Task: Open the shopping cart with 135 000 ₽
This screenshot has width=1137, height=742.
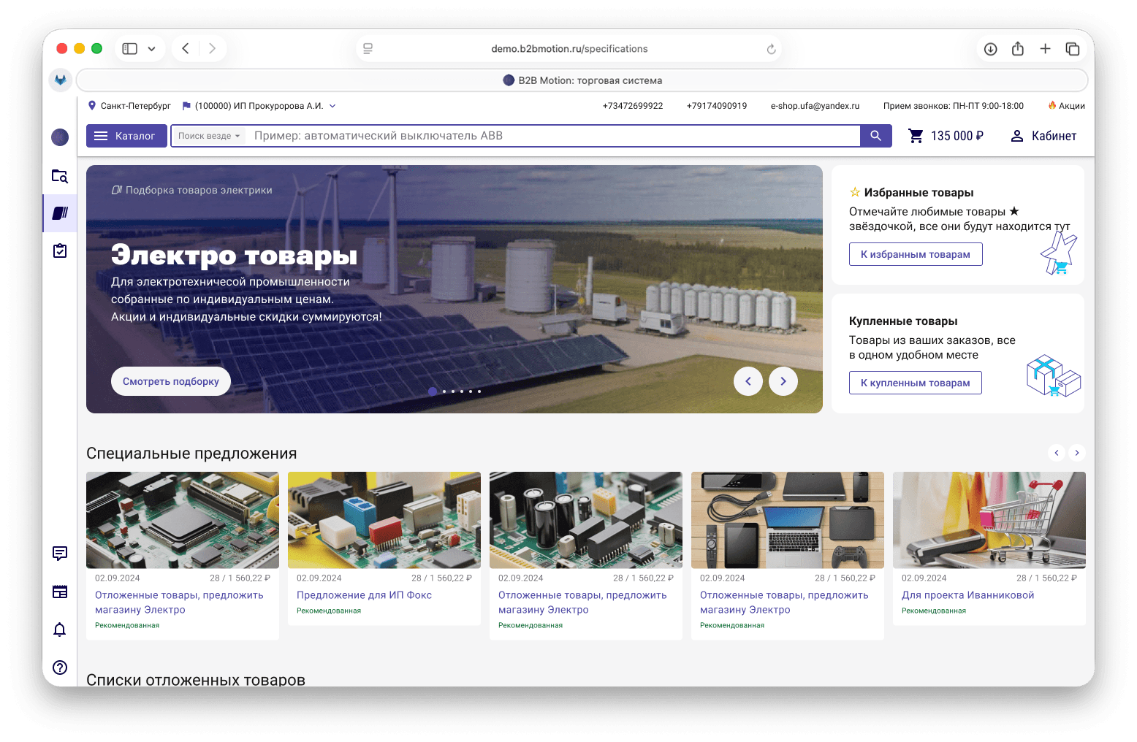Action: click(946, 136)
